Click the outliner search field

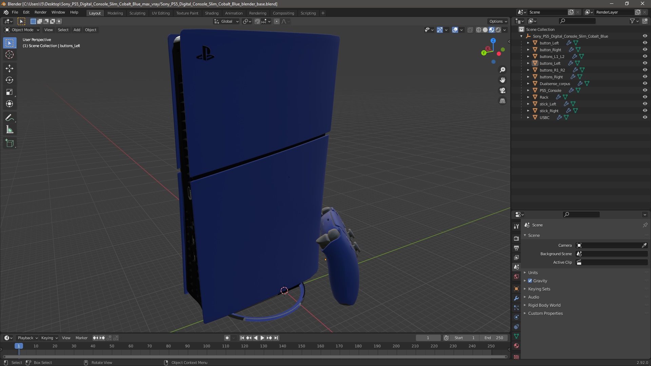[577, 21]
